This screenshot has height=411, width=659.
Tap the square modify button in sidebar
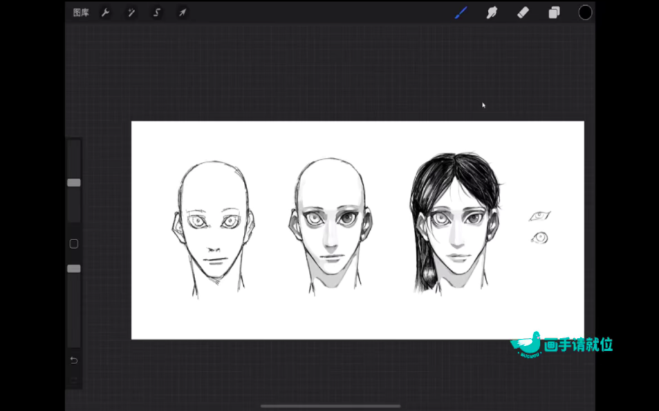(74, 244)
